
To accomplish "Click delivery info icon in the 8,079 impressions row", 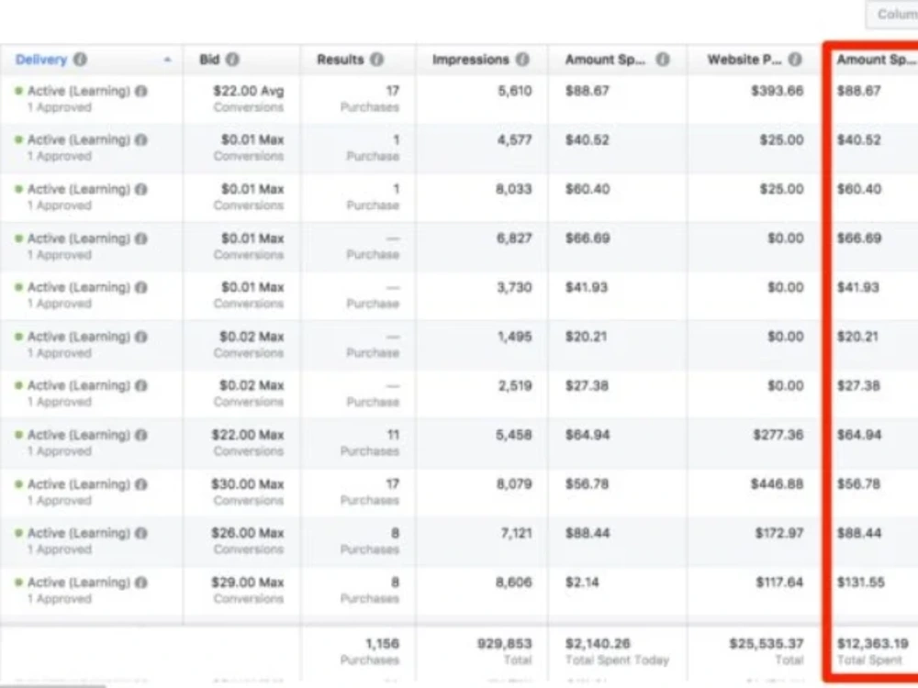I will 141,484.
